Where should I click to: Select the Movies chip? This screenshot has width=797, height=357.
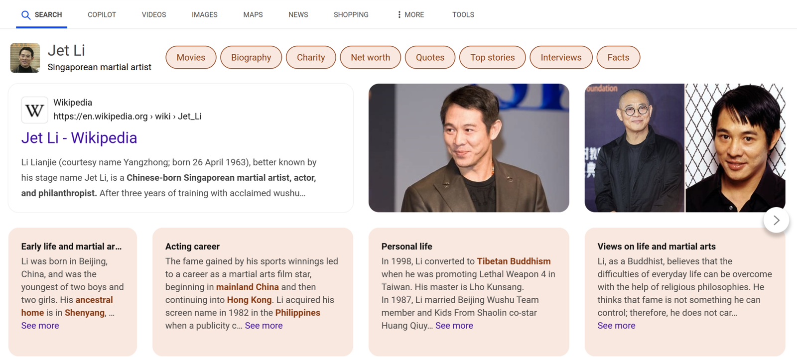(x=191, y=57)
